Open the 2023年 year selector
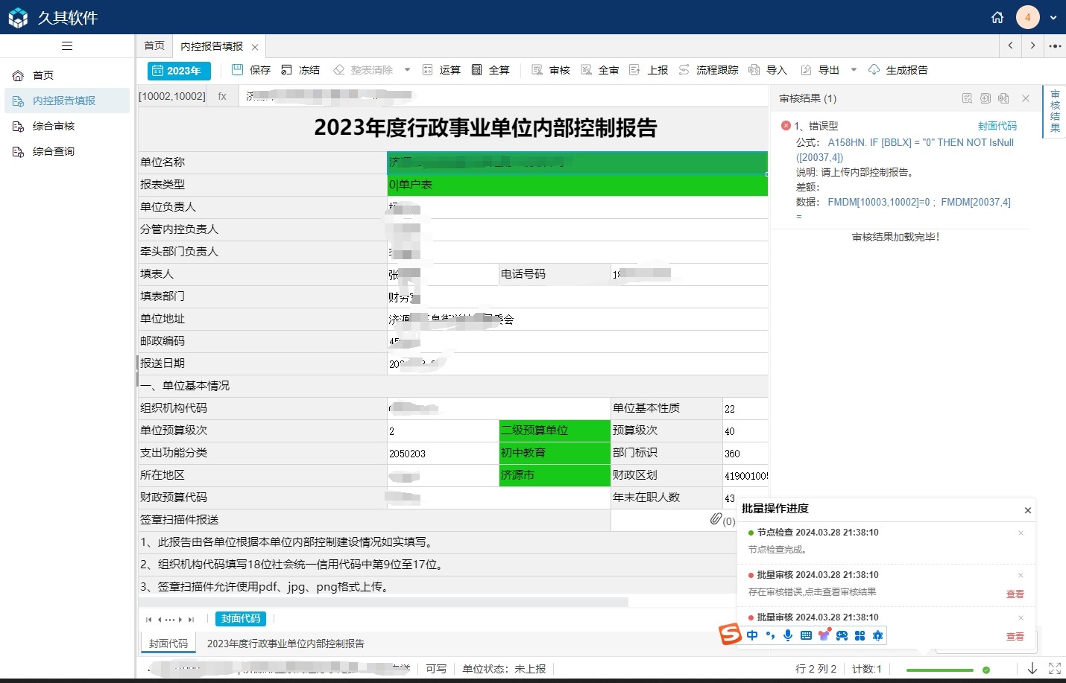Viewport: 1066px width, 683px height. pyautogui.click(x=179, y=71)
